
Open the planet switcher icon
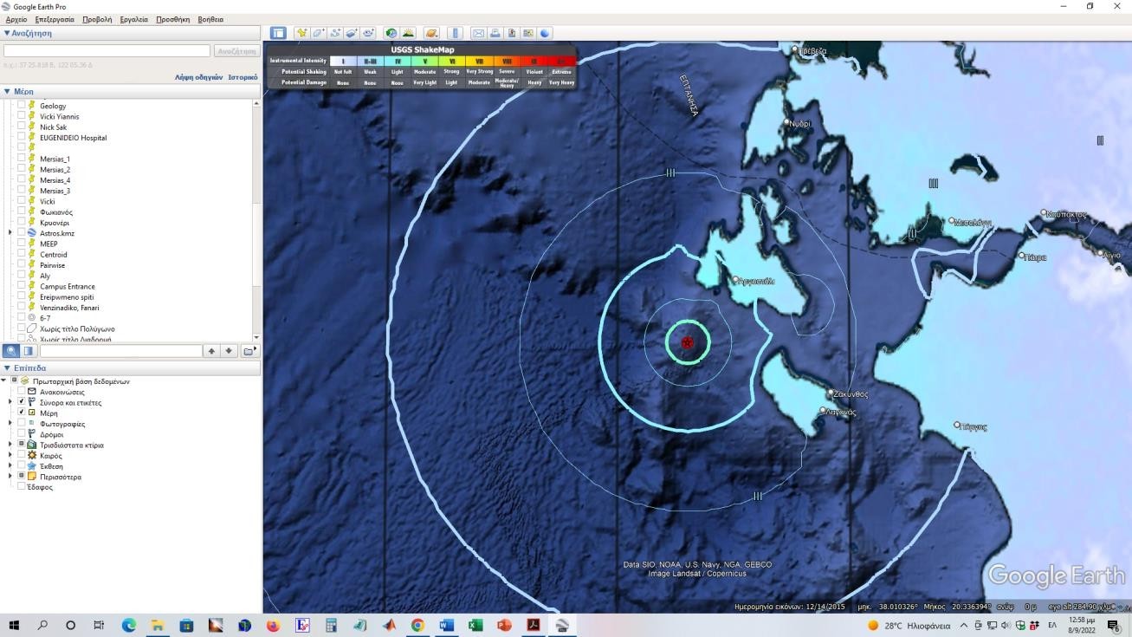click(x=431, y=33)
